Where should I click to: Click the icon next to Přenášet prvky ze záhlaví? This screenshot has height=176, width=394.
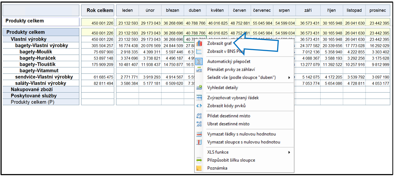tap(199, 69)
